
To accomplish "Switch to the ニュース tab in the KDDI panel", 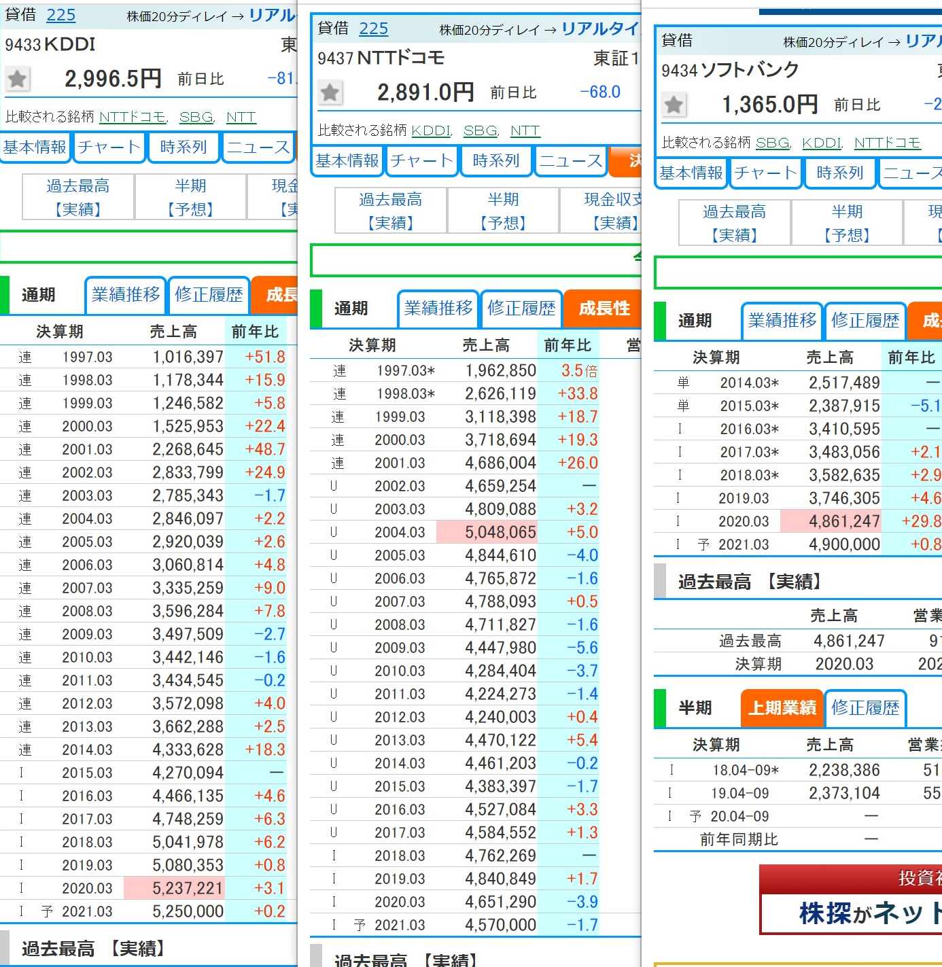I will tap(258, 147).
